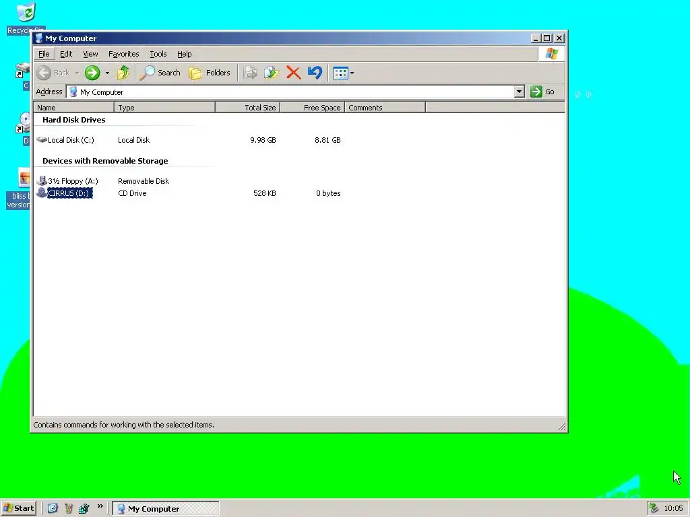
Task: Click the 9.98 GB total size value
Action: tap(263, 140)
